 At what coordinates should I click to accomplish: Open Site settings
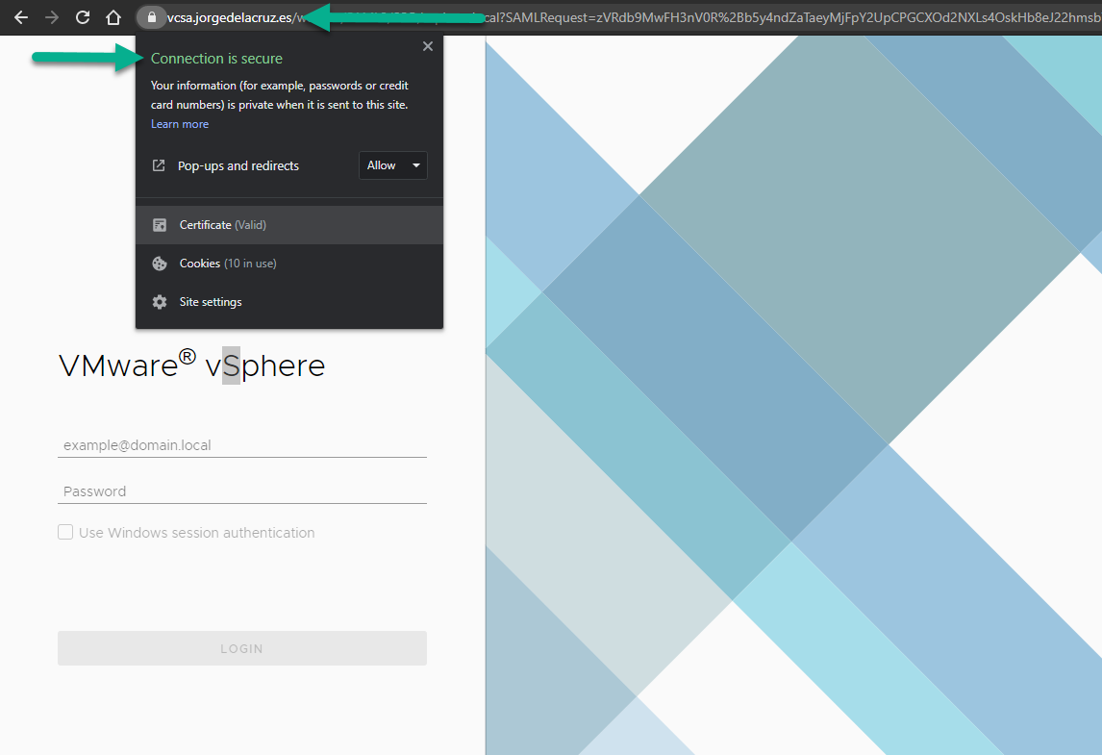288,302
